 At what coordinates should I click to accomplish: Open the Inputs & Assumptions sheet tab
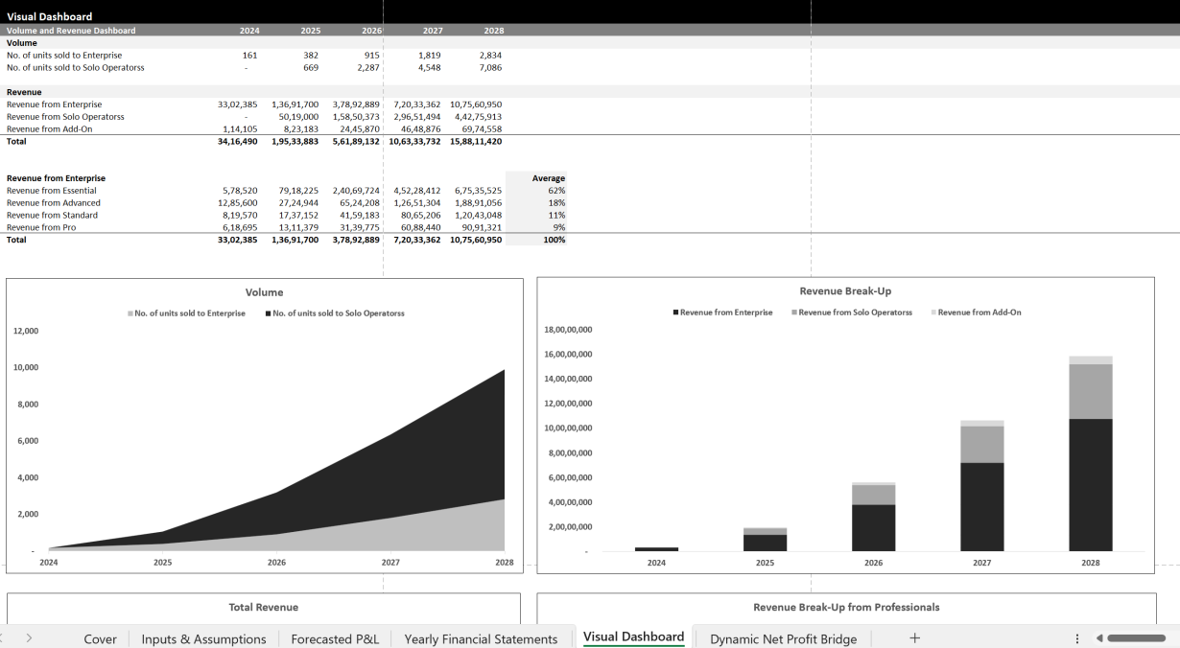click(x=203, y=638)
